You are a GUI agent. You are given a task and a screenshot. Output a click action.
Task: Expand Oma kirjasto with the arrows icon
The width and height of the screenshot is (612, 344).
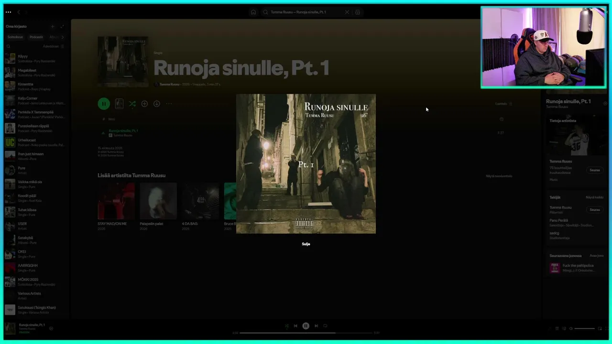coord(62,26)
